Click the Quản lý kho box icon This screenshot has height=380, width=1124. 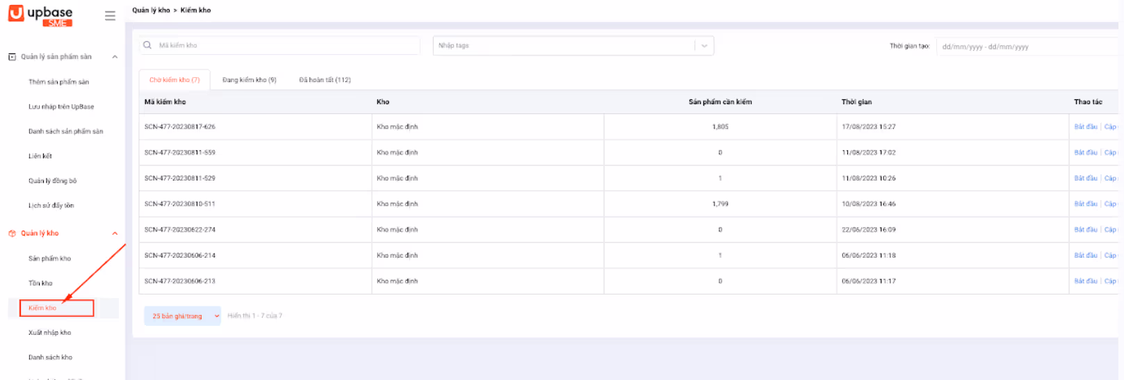click(x=12, y=233)
